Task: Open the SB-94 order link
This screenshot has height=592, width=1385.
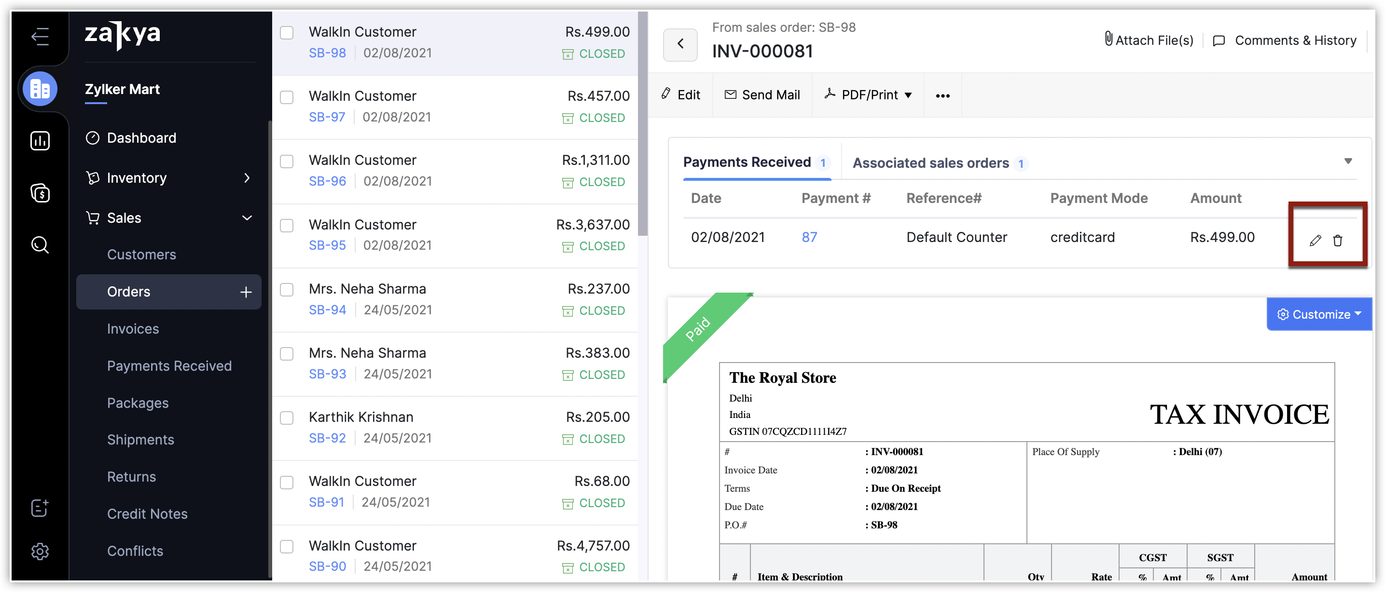Action: (x=327, y=310)
